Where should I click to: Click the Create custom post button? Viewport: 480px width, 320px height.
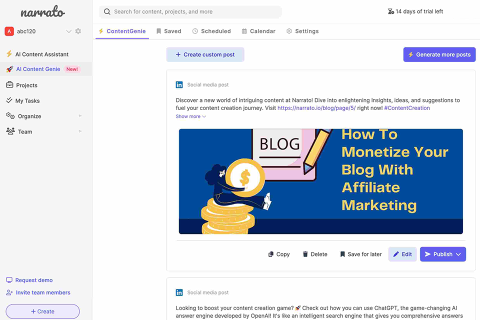coord(205,54)
